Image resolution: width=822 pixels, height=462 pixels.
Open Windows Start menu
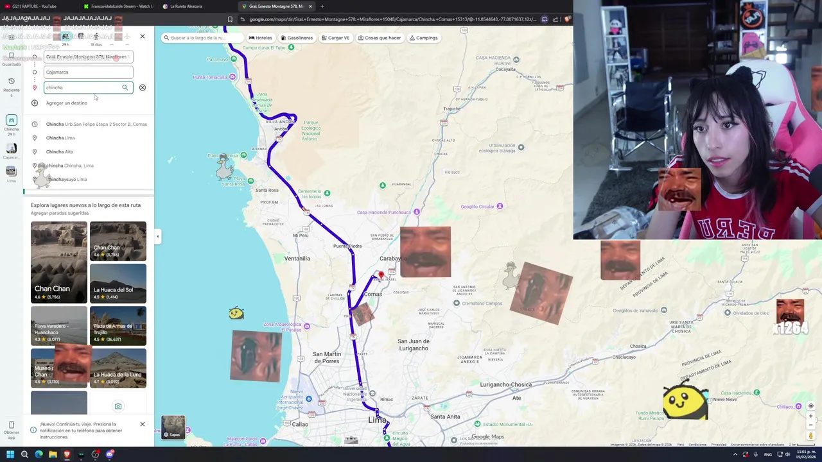pyautogui.click(x=10, y=454)
